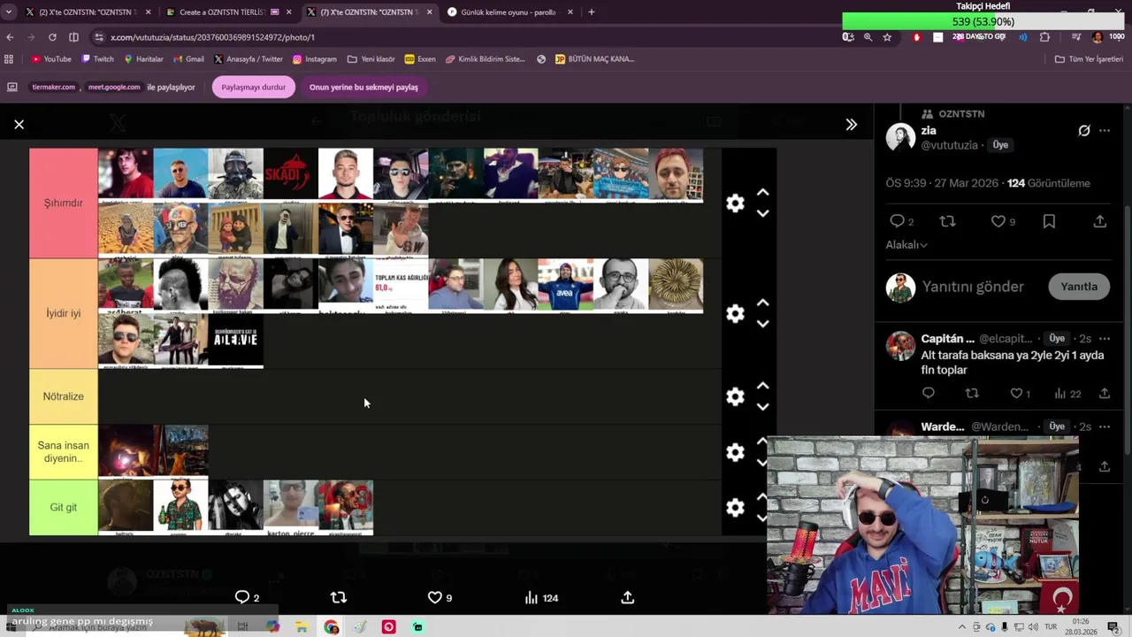
Task: Open settings gear for İyidir iyi tier
Action: point(735,313)
